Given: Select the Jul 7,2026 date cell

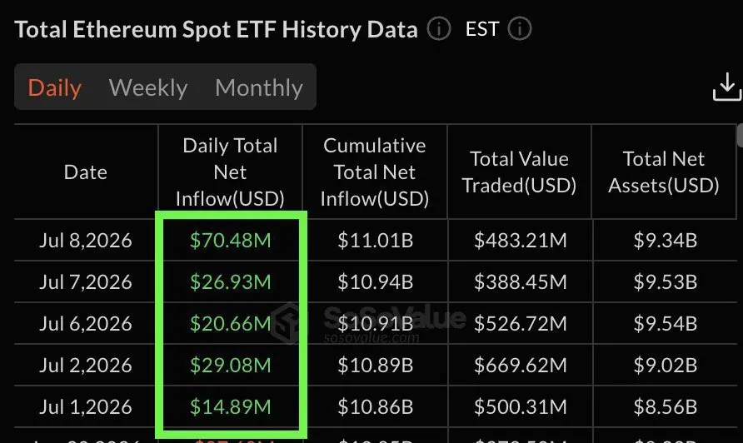Looking at the screenshot, I should point(86,282).
